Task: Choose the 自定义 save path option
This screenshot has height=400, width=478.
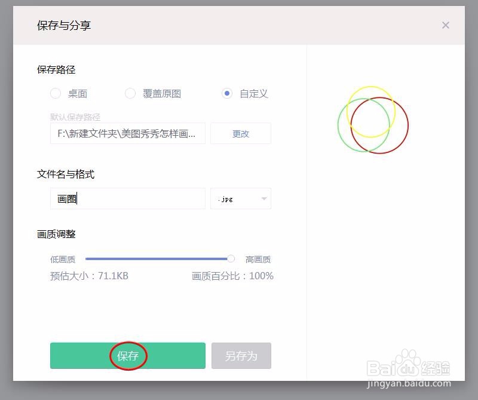Action: [227, 93]
